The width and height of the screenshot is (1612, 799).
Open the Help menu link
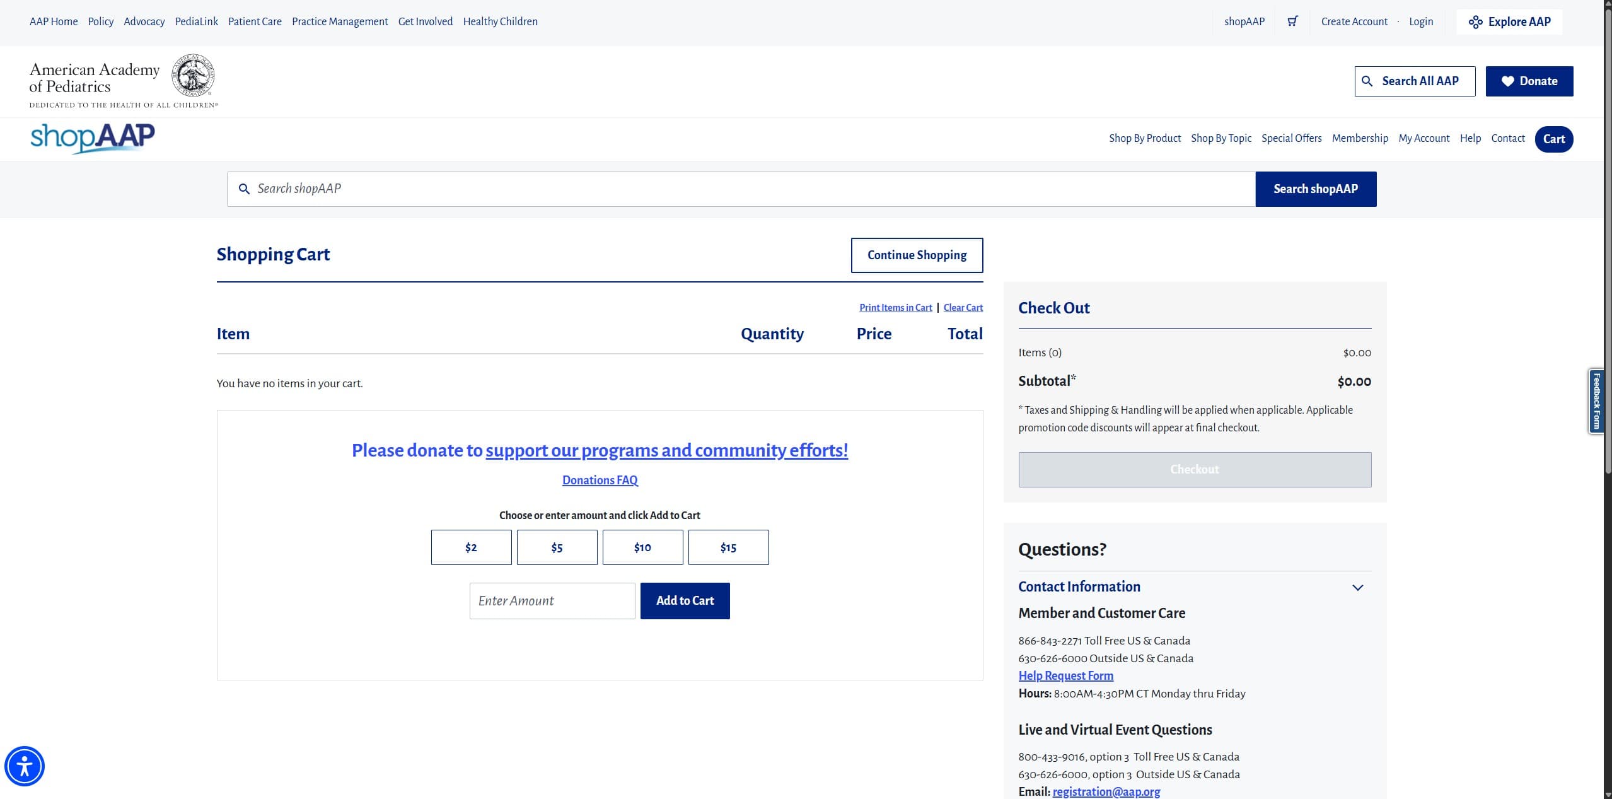[x=1470, y=138]
